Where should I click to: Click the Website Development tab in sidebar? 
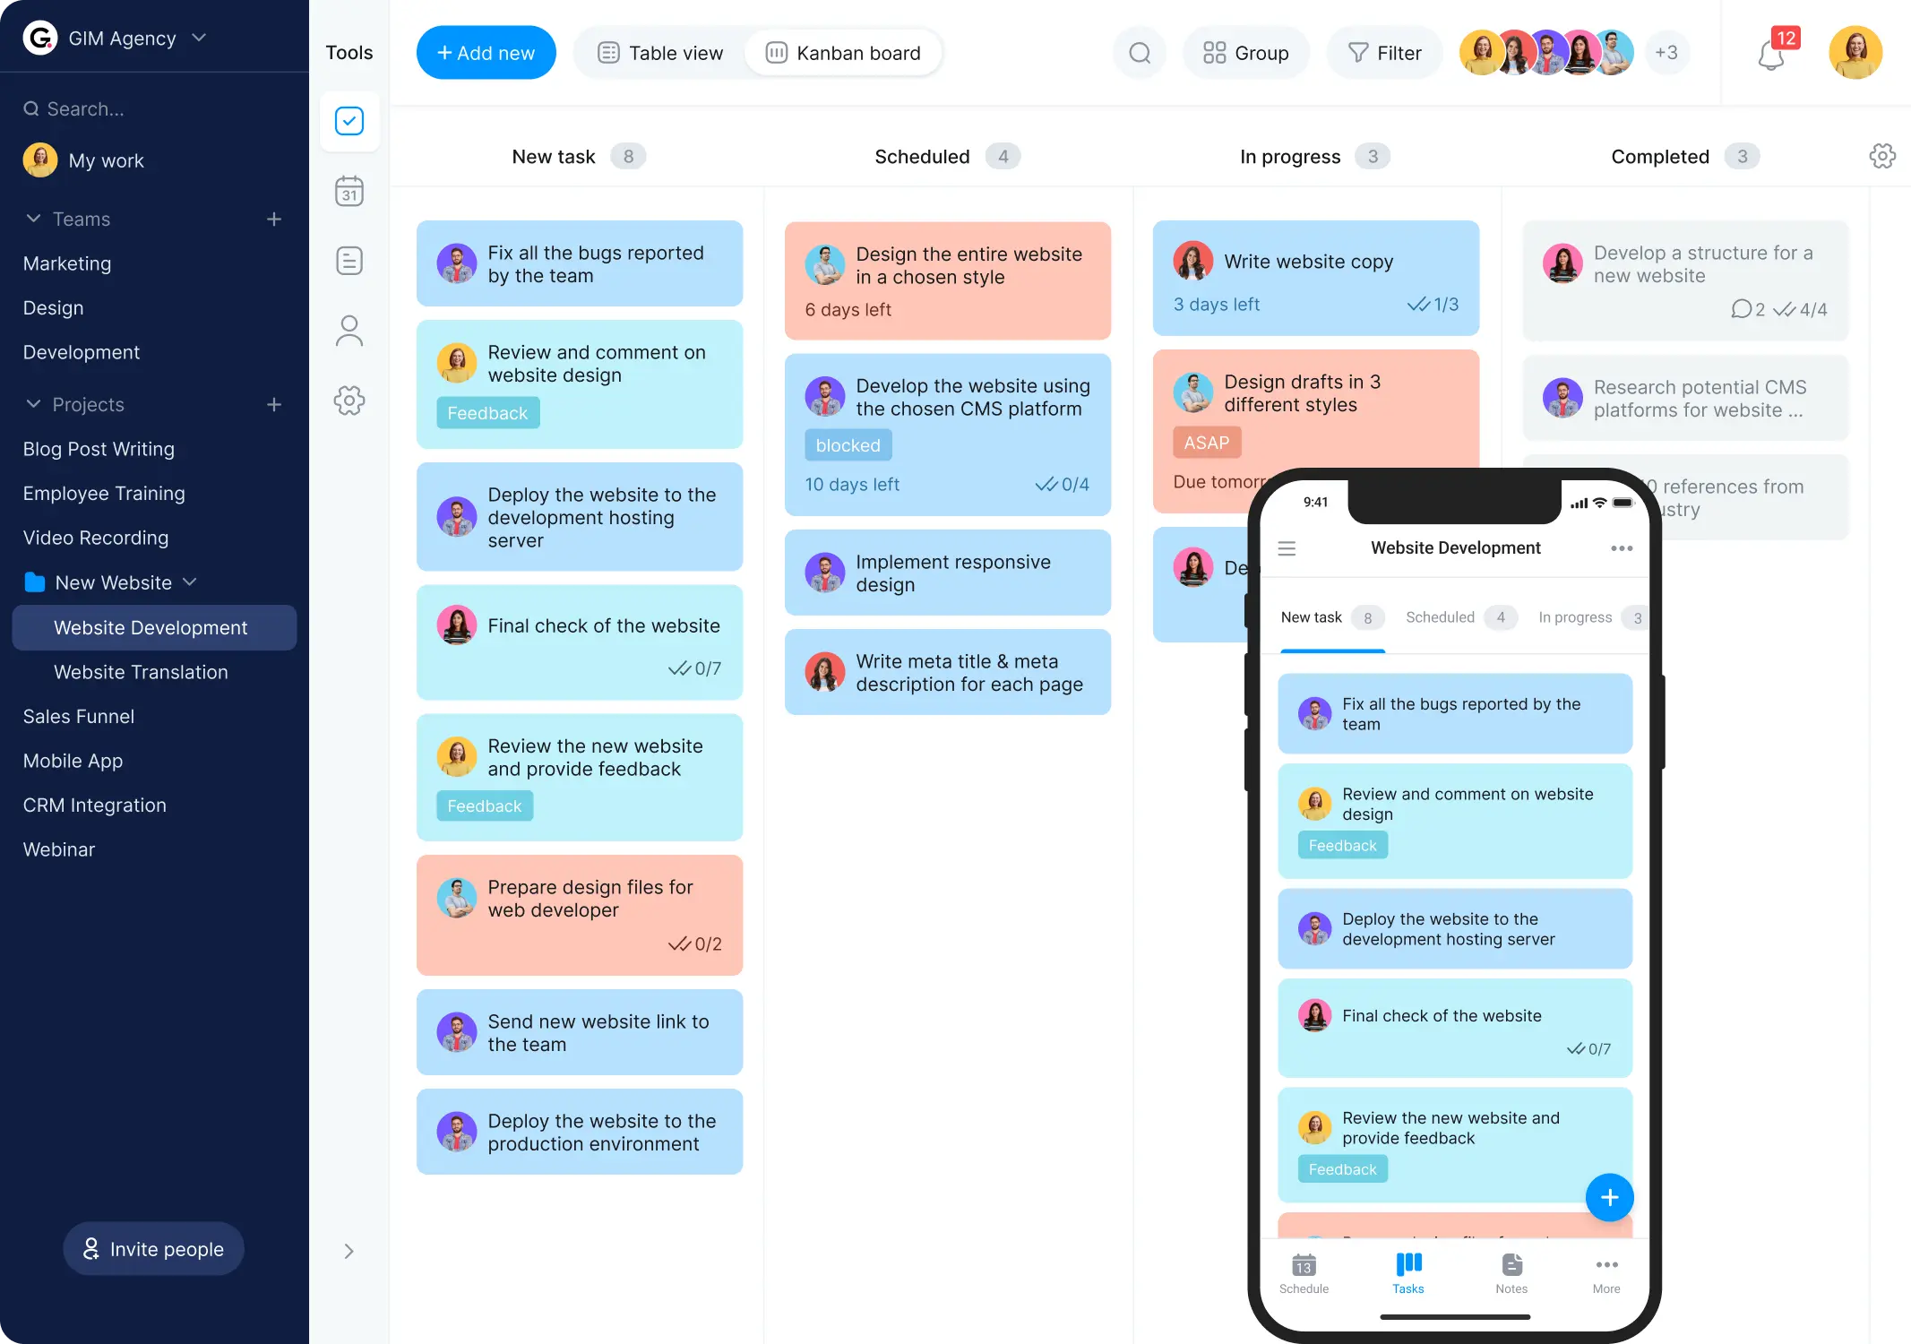click(x=150, y=627)
